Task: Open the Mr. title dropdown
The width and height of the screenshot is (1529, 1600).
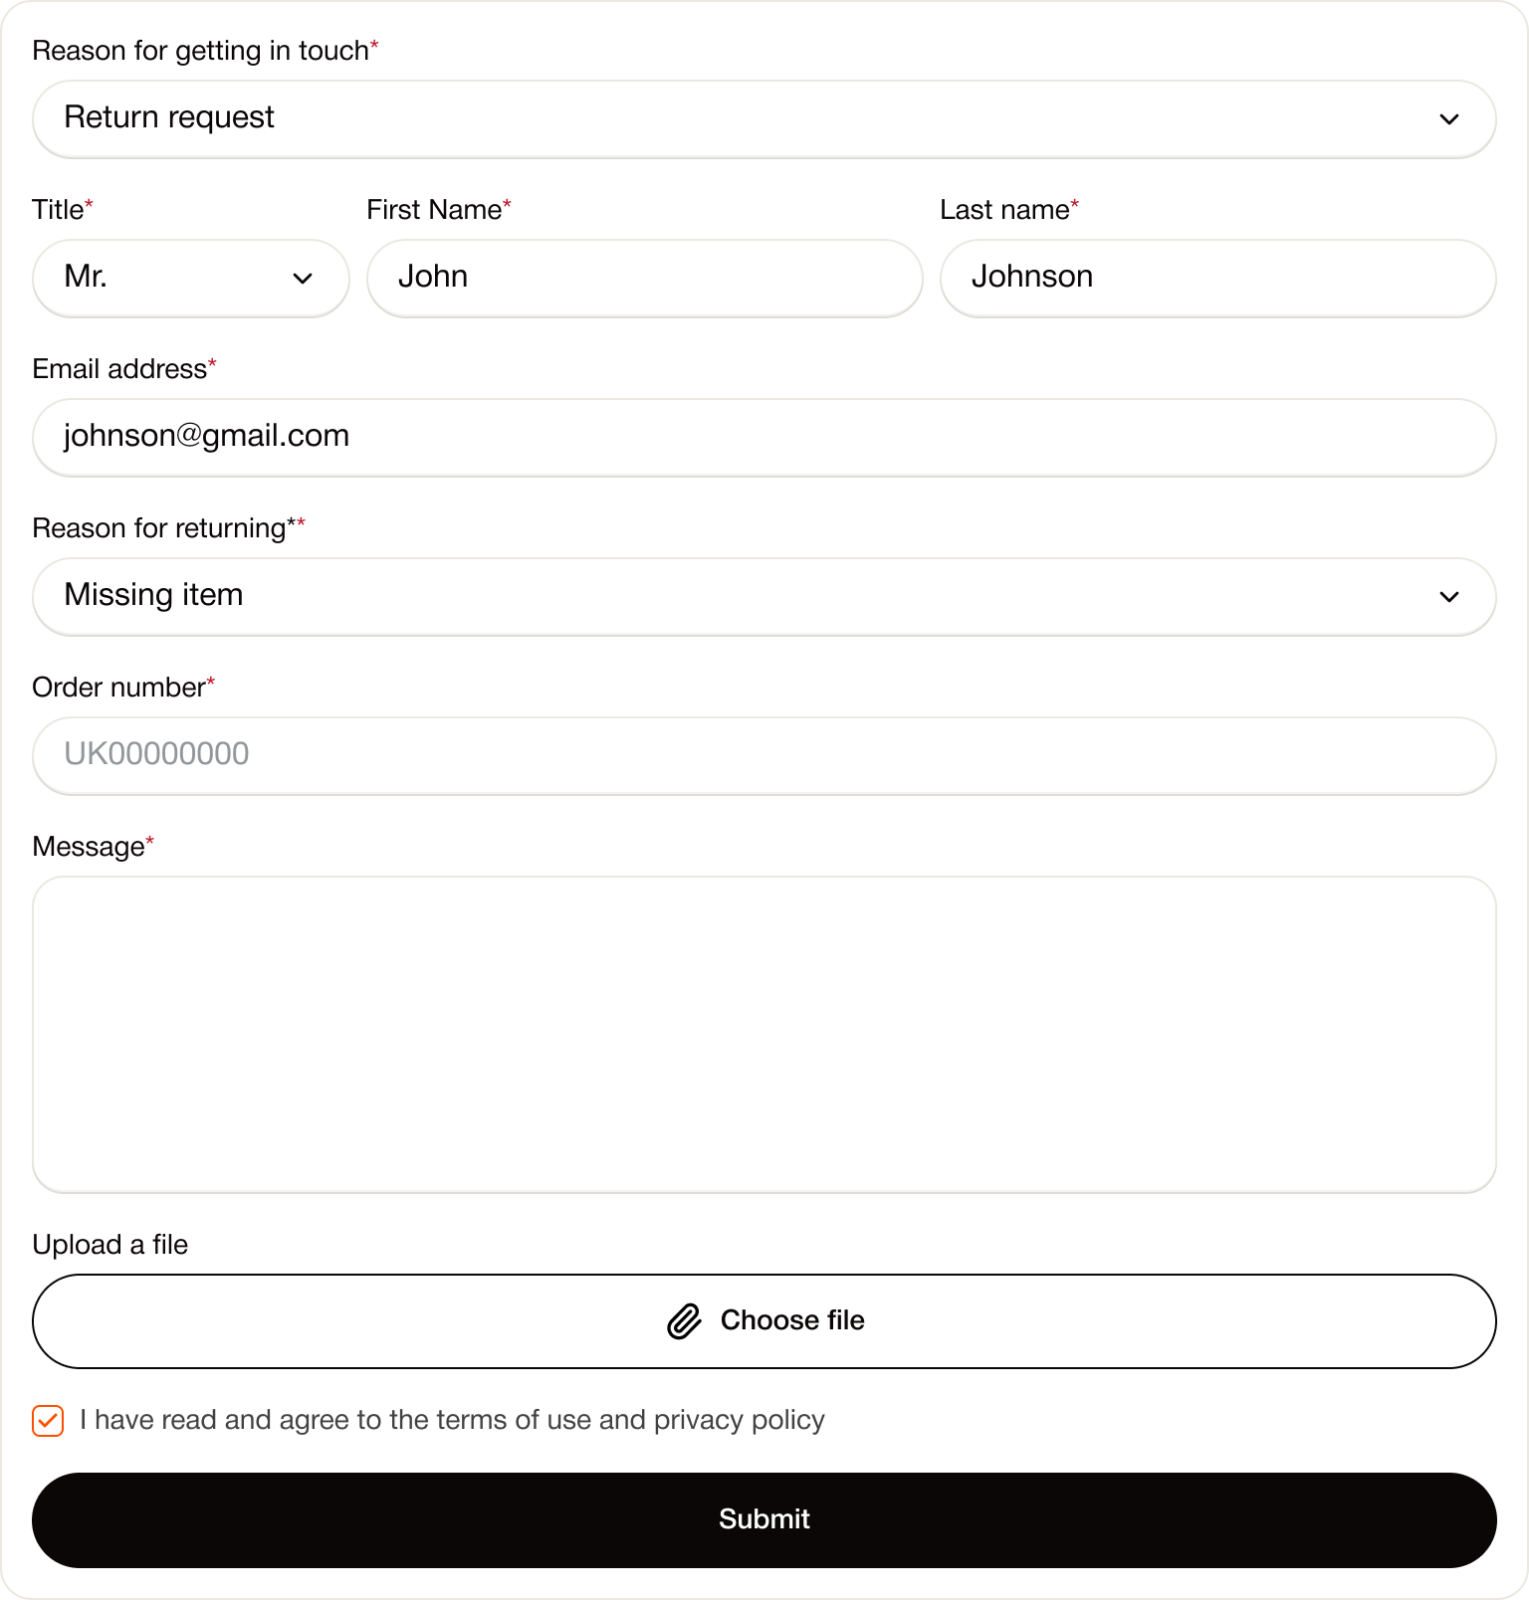Action: pos(189,279)
